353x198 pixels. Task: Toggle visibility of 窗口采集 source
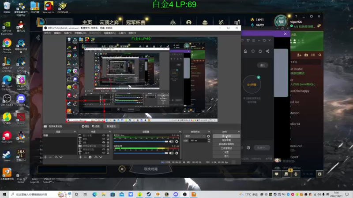[104, 136]
